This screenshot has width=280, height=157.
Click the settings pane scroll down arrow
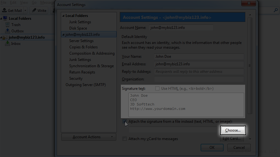pyautogui.click(x=250, y=139)
